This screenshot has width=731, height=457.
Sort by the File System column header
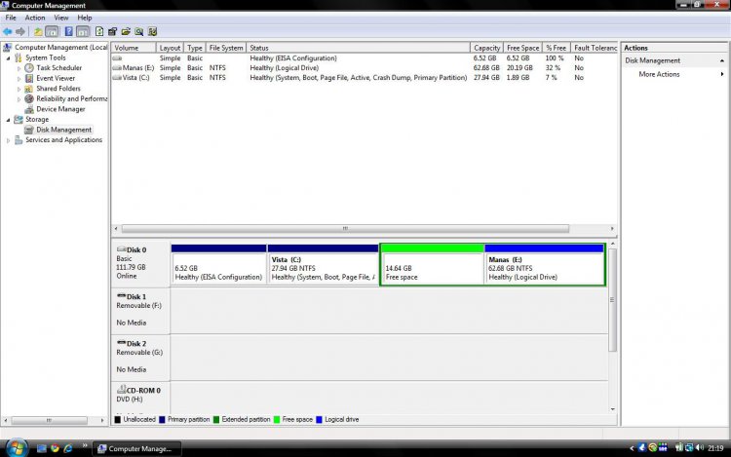[x=226, y=48]
